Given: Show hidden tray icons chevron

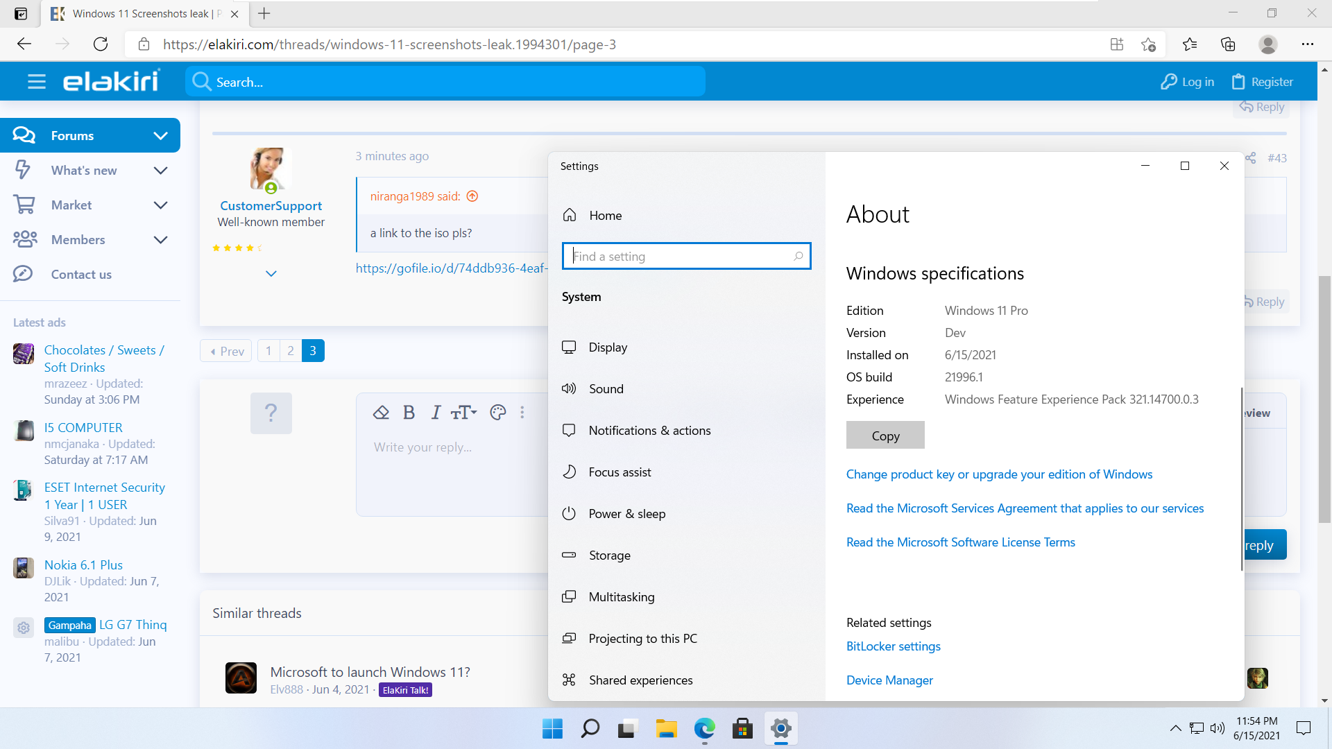Looking at the screenshot, I should pyautogui.click(x=1175, y=728).
